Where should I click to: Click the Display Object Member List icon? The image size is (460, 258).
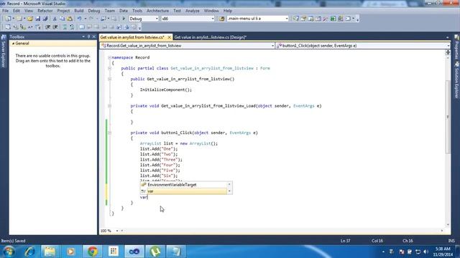[8, 27]
